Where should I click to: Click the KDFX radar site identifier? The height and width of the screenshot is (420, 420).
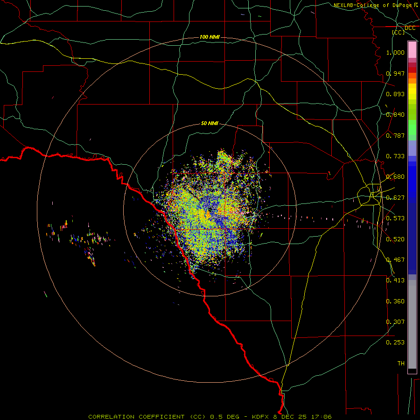coord(261,417)
